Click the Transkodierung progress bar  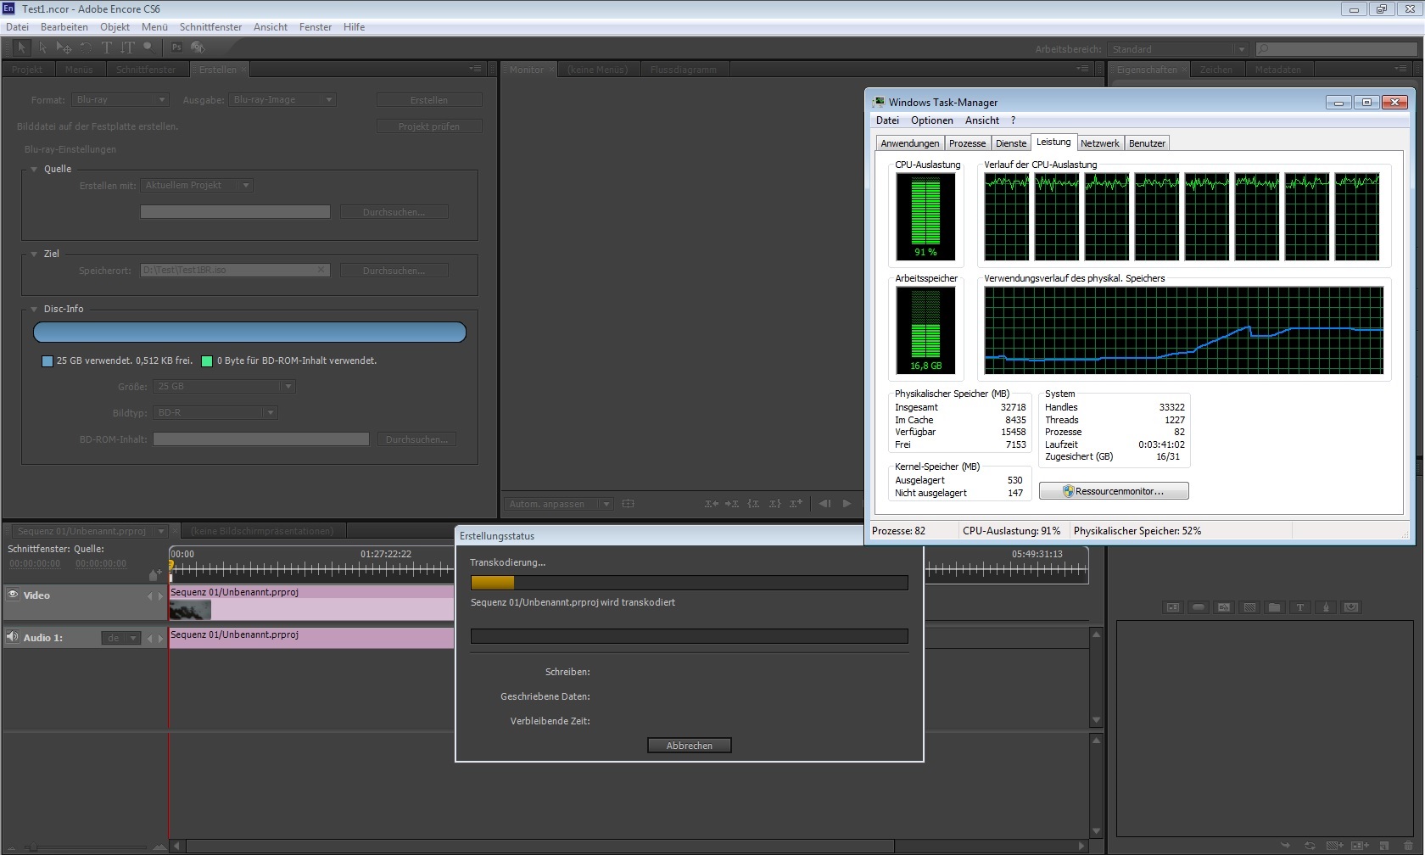[689, 583]
